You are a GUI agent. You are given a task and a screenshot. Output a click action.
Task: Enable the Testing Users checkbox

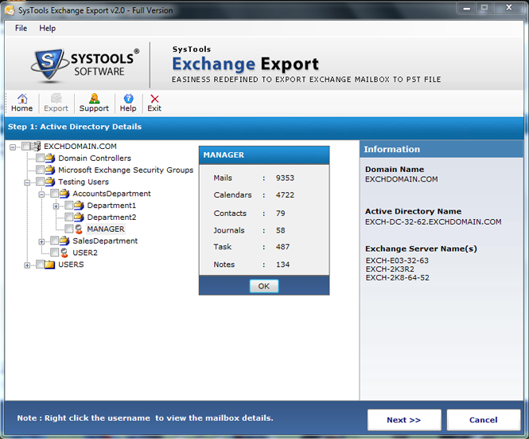click(x=40, y=182)
